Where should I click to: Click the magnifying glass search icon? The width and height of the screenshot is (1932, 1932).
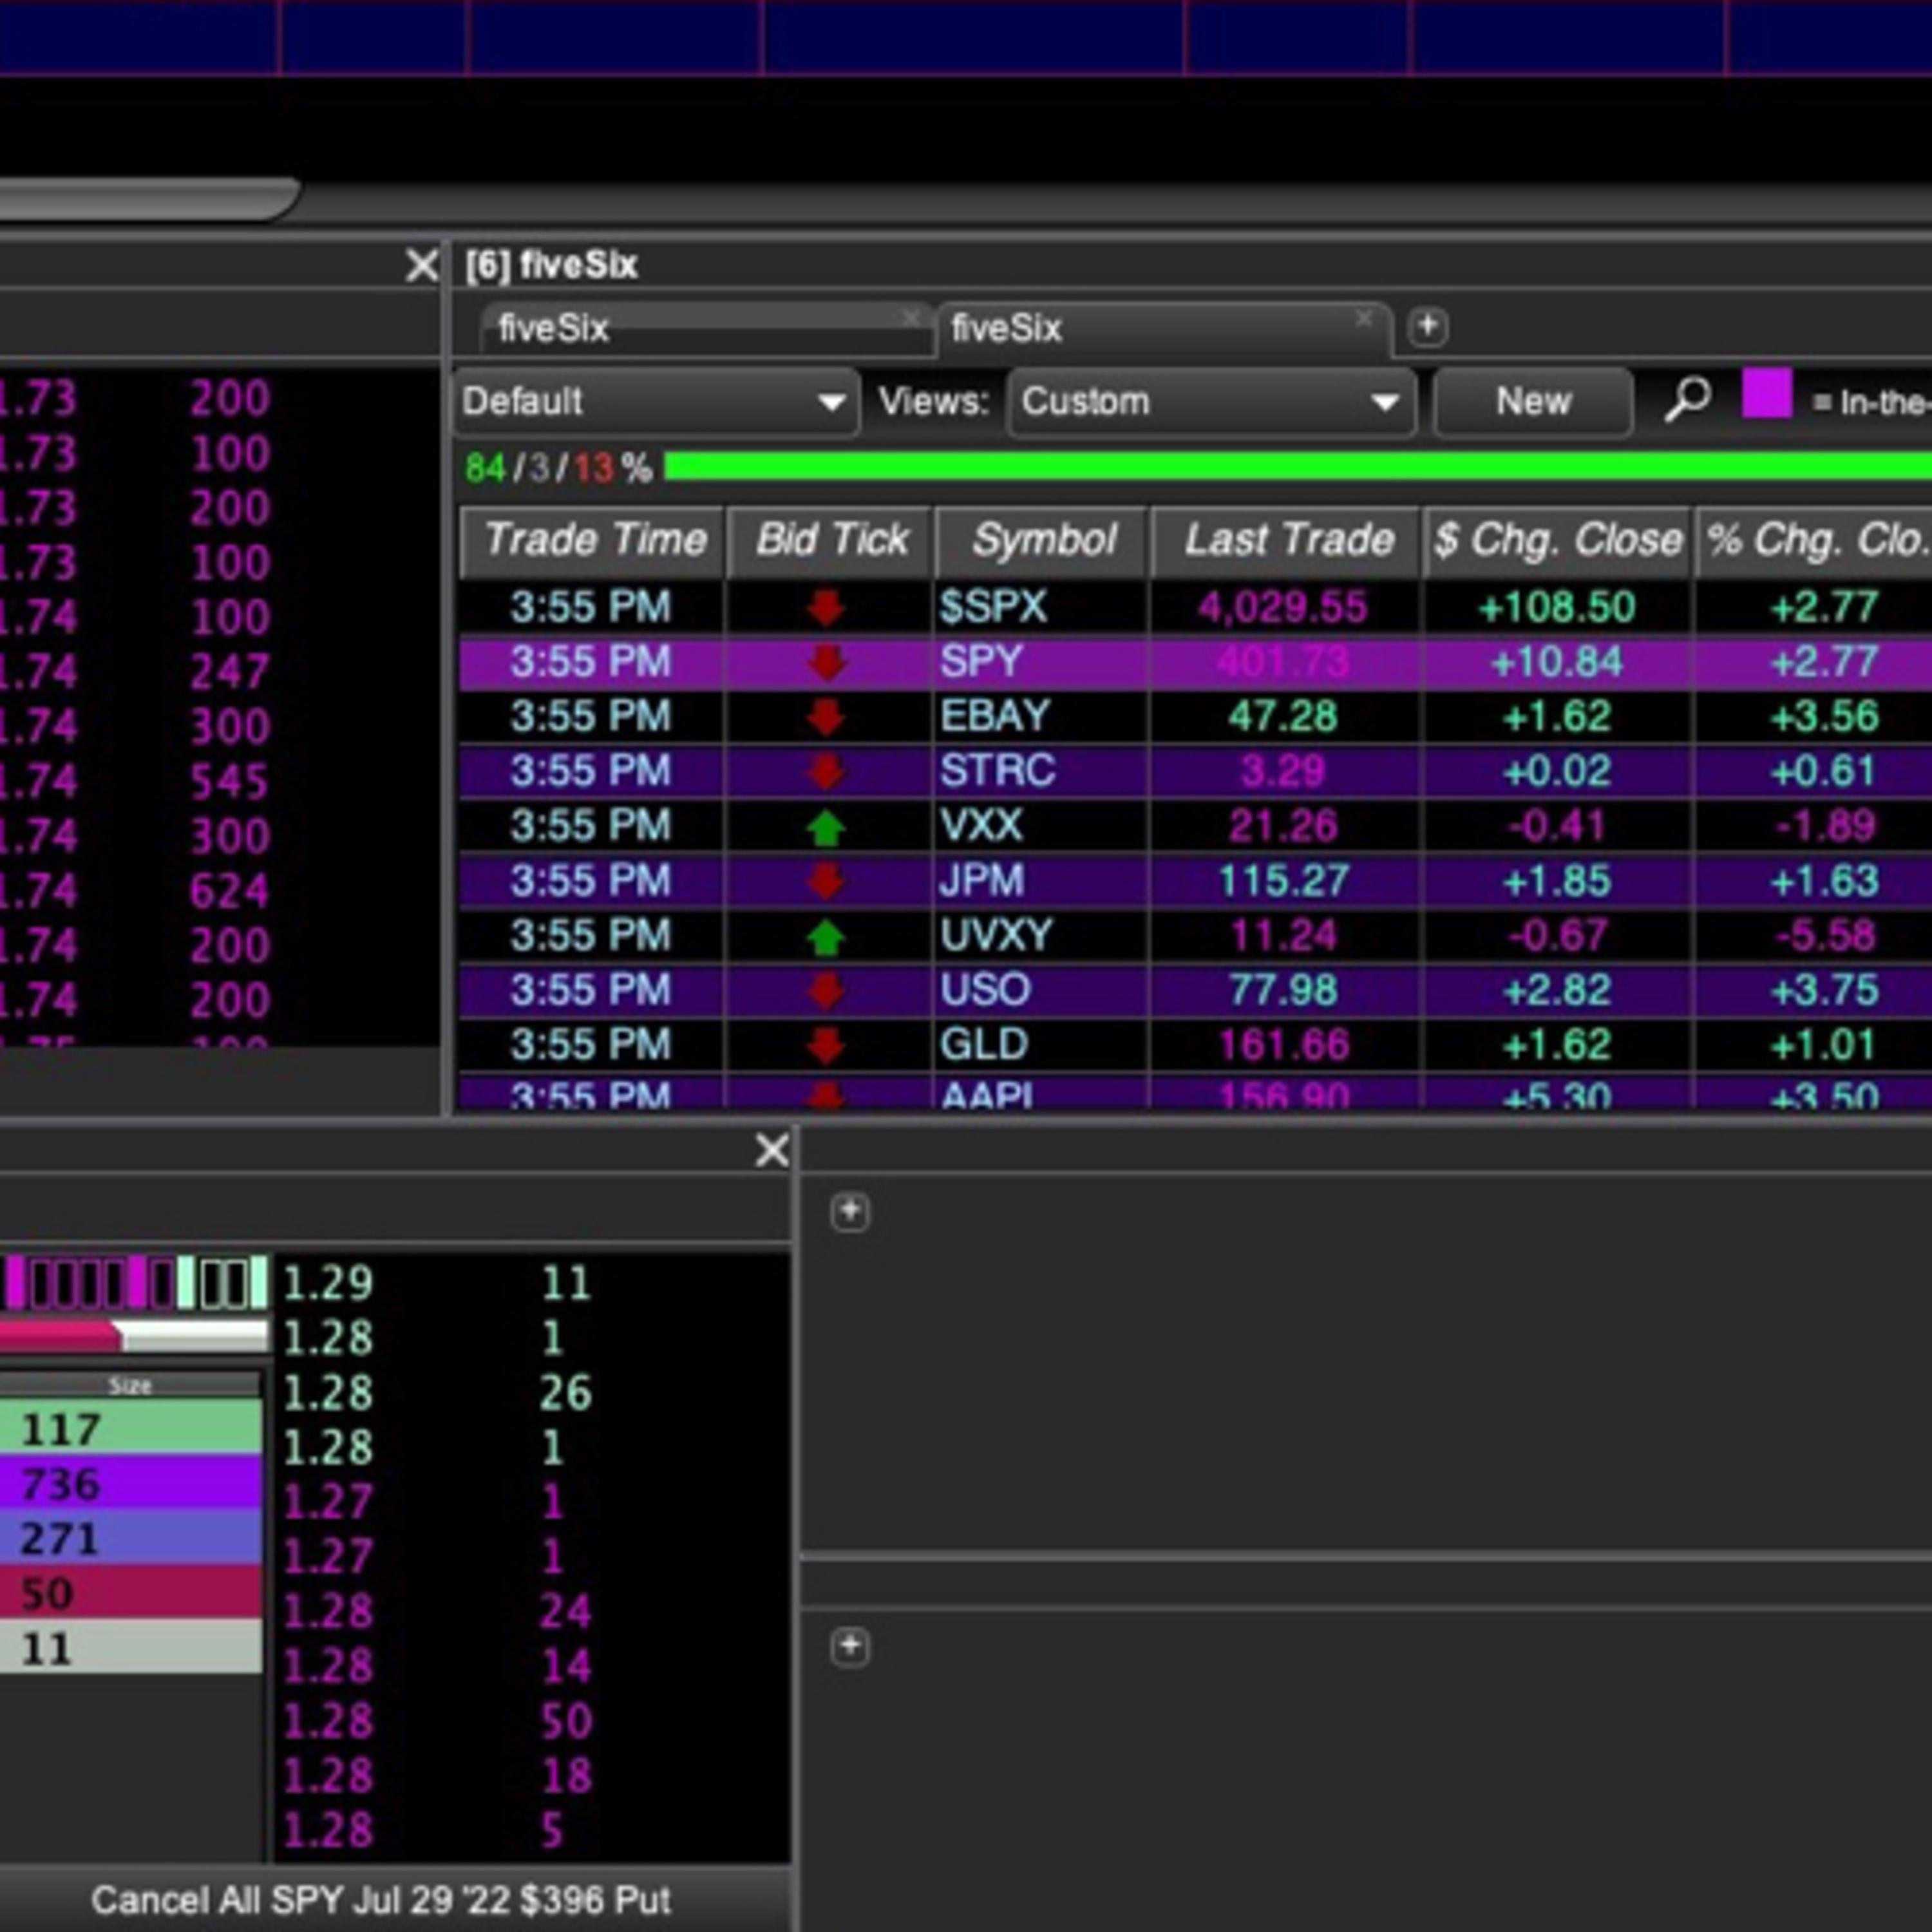[1688, 400]
